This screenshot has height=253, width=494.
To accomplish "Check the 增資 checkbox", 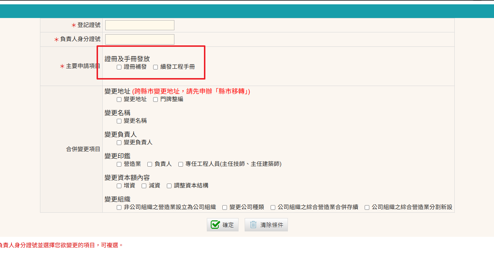I will coord(119,186).
